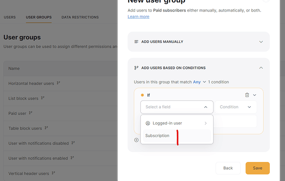Expand the Add Users Manually section
285x181 pixels.
click(261, 42)
